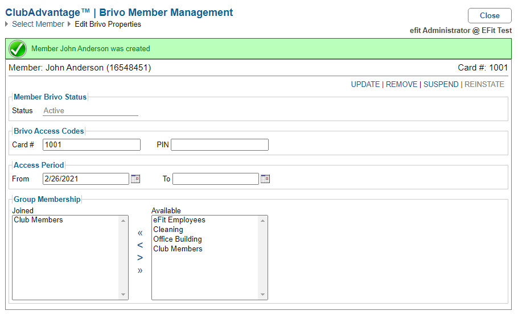518x319 pixels.
Task: Open the To date calendar picker
Action: (265, 179)
